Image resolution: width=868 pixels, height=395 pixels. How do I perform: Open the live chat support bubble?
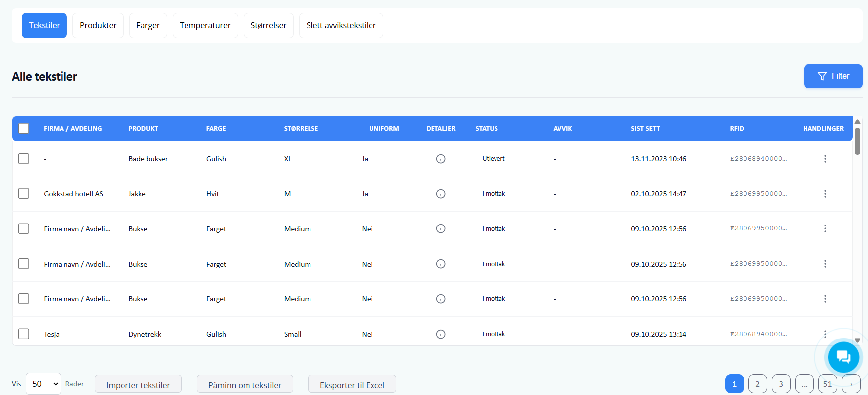[843, 357]
